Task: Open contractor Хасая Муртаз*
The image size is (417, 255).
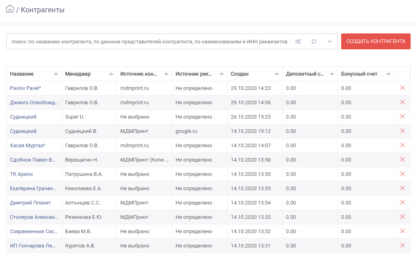Action: pyautogui.click(x=28, y=146)
